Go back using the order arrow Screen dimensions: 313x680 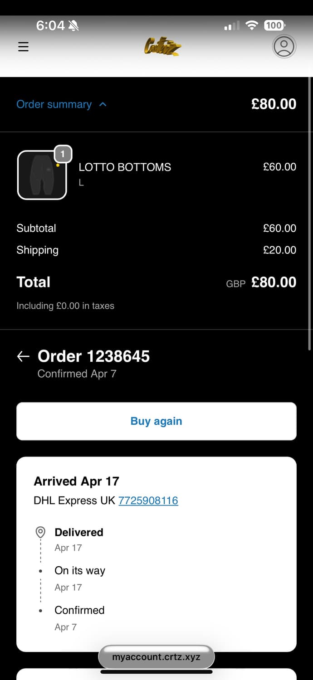(x=23, y=357)
